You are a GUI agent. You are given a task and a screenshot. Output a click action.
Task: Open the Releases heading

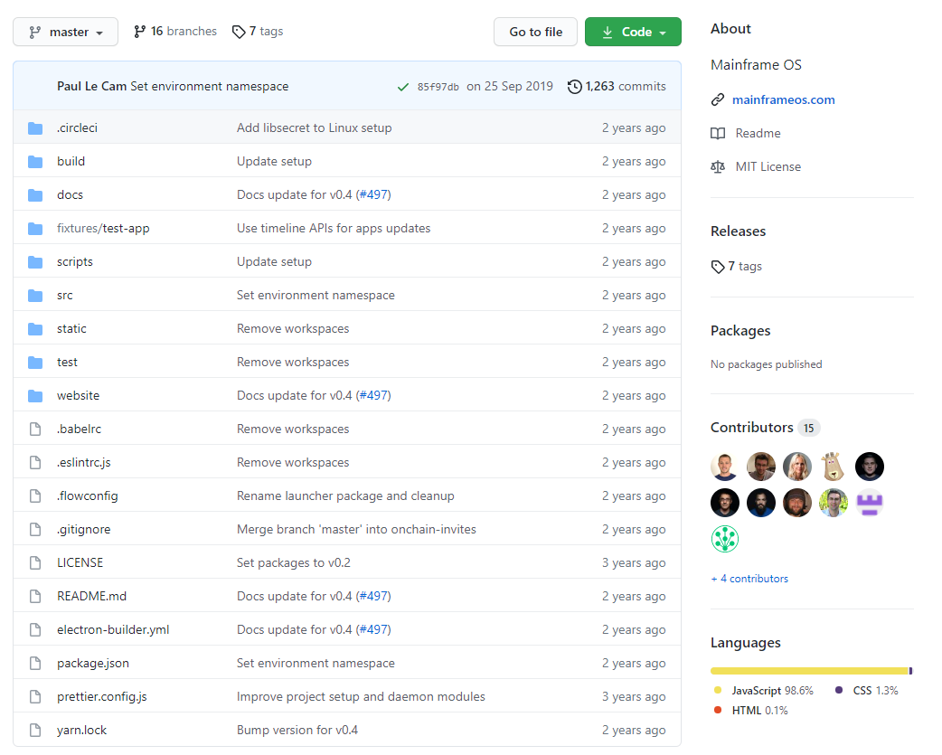coord(738,231)
